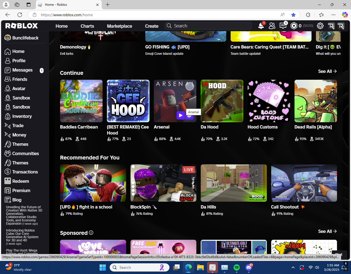Open Edge tab actions menu
This screenshot has height=274, width=351.
point(29,5)
